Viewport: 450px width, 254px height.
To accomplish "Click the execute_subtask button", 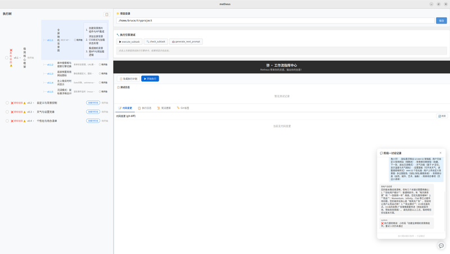I will click(x=129, y=42).
